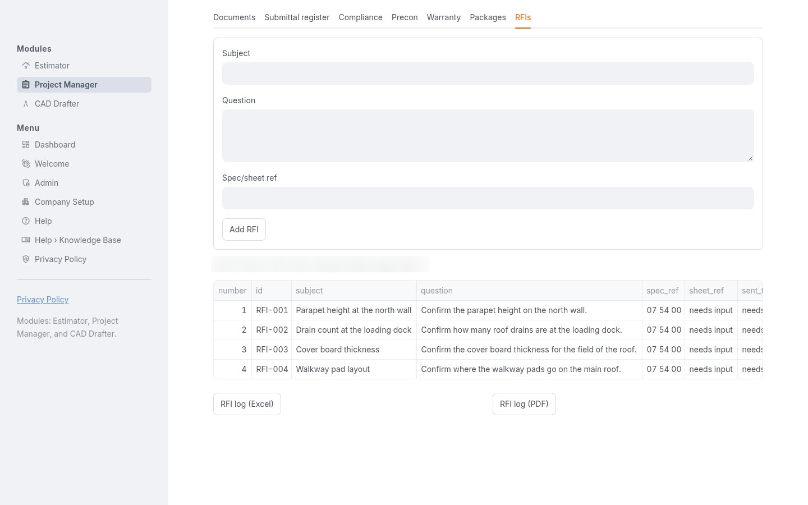
Task: Click the Knowledge Base book icon
Action: click(26, 240)
